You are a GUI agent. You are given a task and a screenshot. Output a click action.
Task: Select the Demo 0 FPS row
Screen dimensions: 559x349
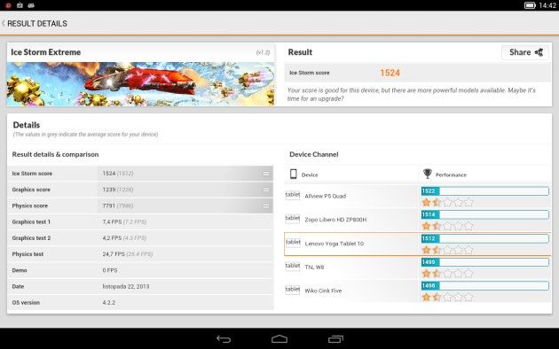140,270
